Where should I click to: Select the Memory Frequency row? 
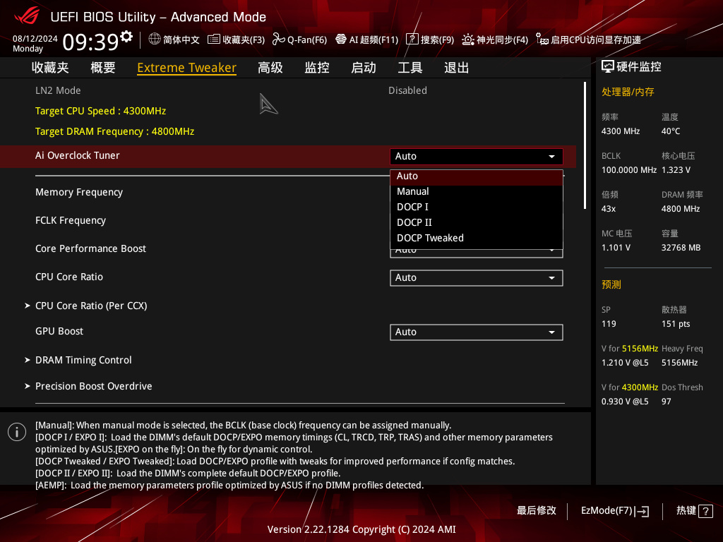(79, 192)
